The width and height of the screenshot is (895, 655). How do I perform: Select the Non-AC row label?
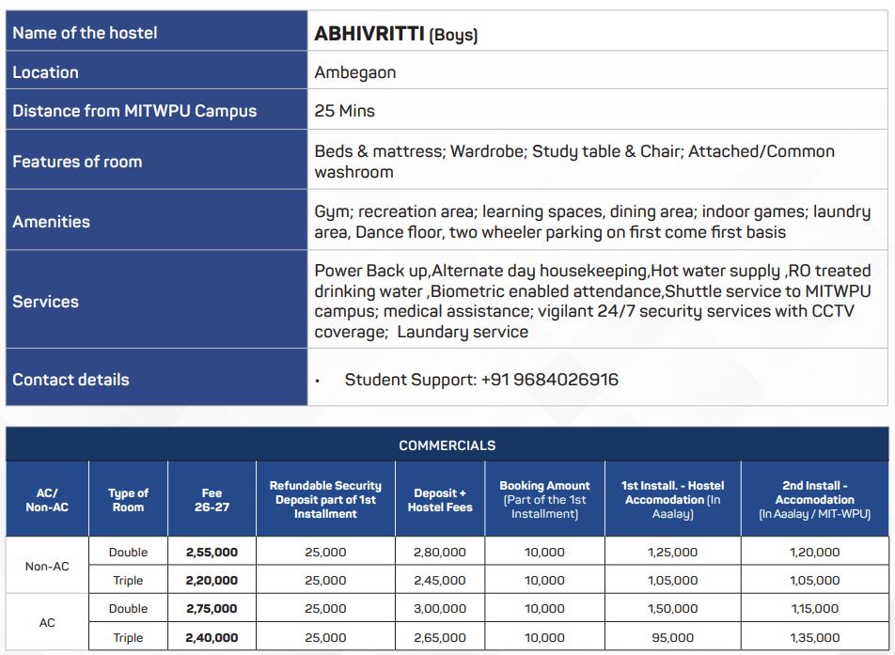[x=47, y=566]
